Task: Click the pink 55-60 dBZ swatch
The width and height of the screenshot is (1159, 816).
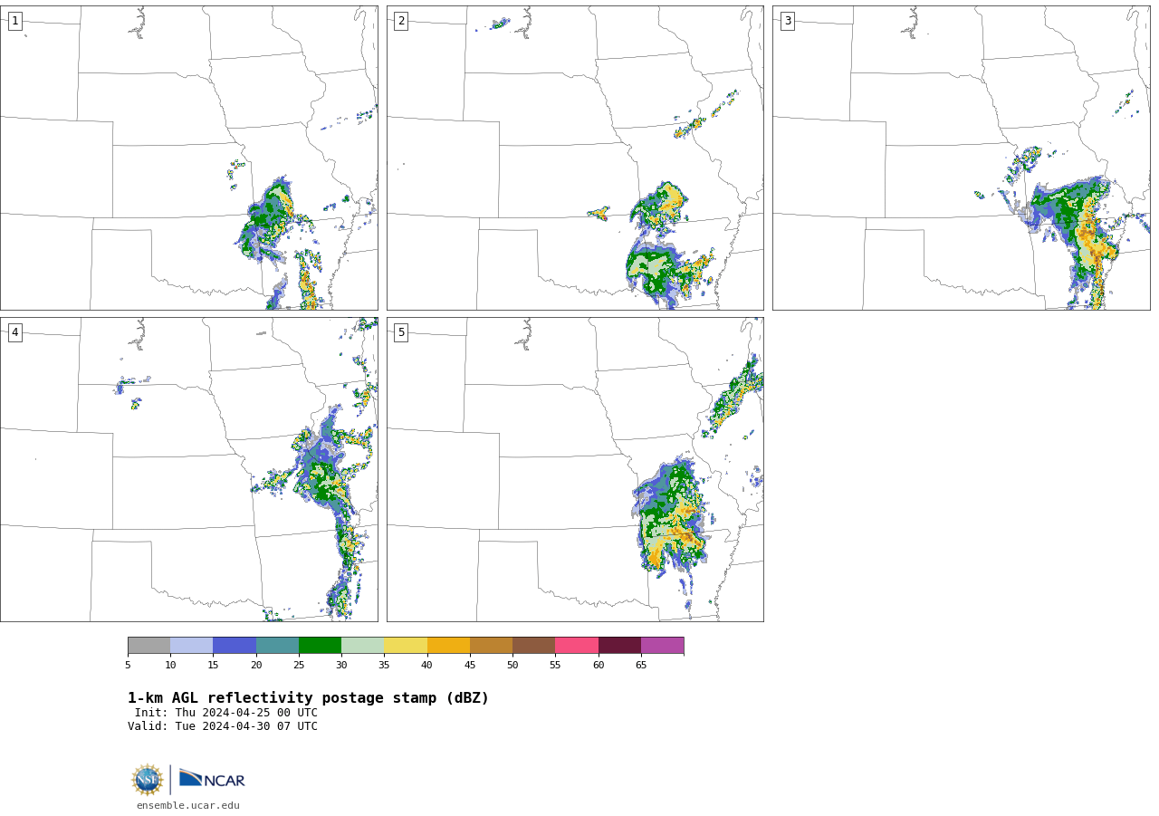Action: (x=577, y=645)
